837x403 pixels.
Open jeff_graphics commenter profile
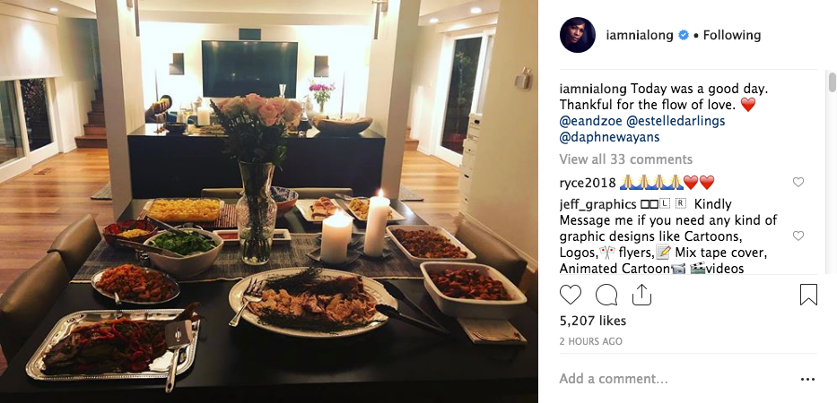coord(597,205)
